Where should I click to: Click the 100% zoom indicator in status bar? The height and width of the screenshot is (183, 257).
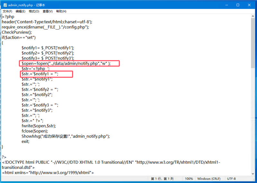(x=189, y=179)
